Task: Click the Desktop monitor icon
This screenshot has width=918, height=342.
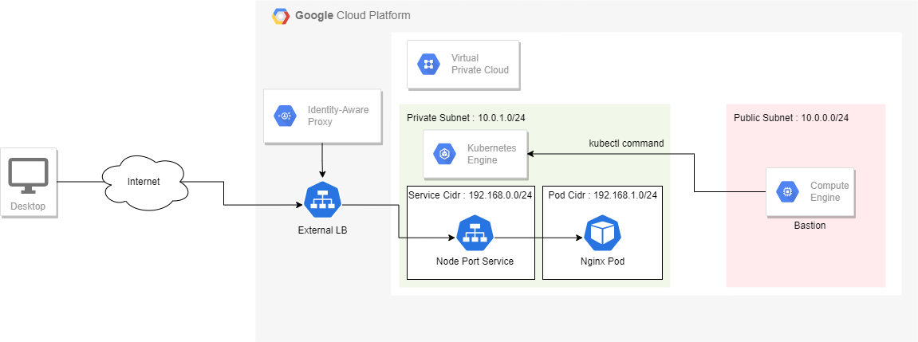Action: 28,176
